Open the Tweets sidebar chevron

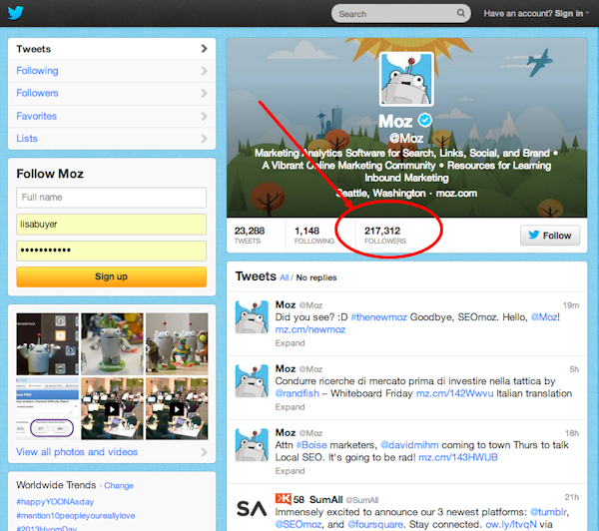click(x=204, y=49)
